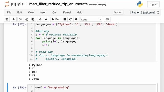Click the output line '5 Java'
Viewport: 164px width, 92px height.
(x=34, y=79)
